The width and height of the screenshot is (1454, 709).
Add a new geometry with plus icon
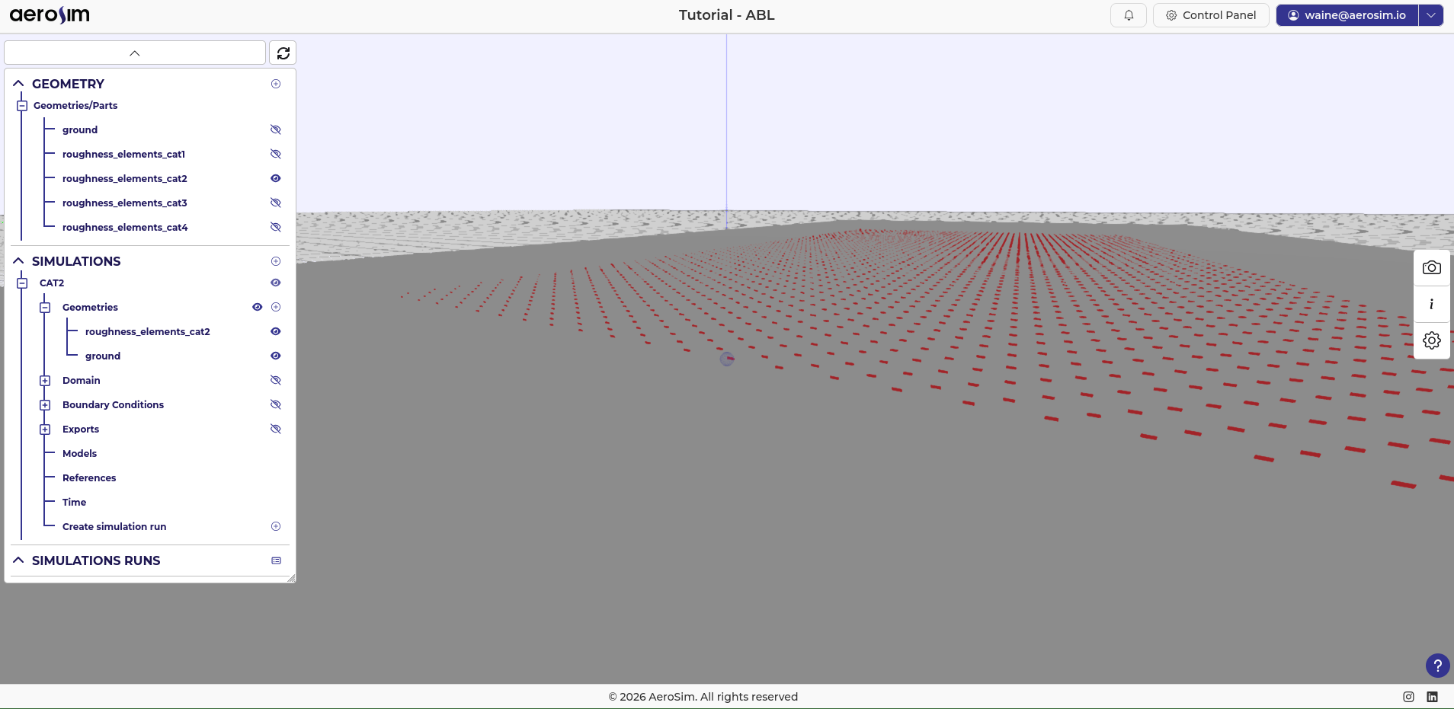point(276,84)
